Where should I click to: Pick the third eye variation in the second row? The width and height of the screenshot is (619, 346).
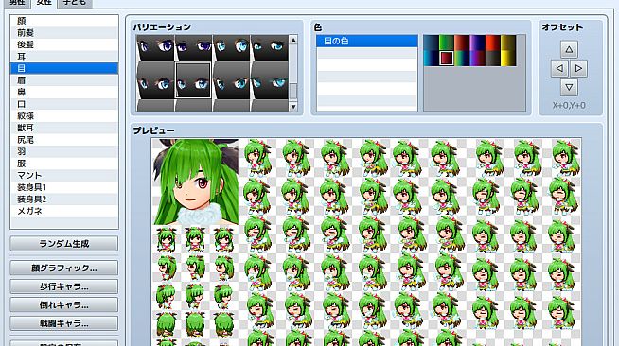point(231,80)
